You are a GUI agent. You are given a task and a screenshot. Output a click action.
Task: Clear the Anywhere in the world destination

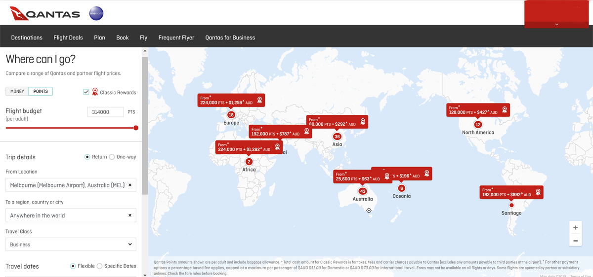pyautogui.click(x=130, y=215)
